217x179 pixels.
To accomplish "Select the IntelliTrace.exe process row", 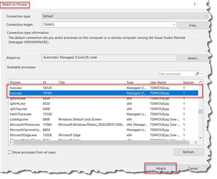I will tap(104, 114).
